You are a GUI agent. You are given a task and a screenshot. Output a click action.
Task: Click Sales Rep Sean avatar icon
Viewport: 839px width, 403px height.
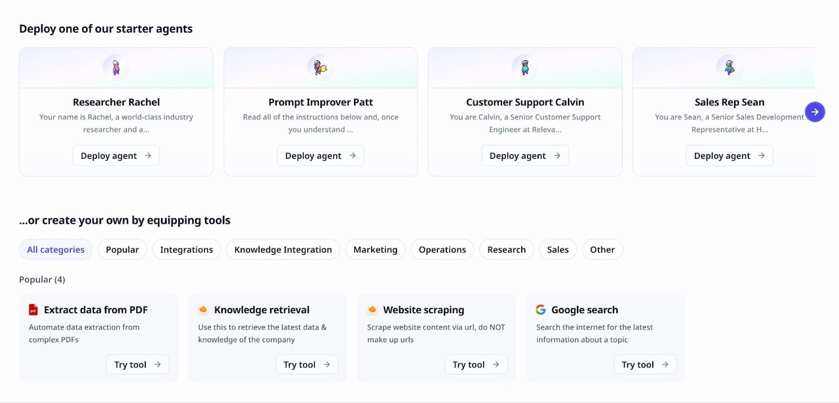tap(729, 67)
